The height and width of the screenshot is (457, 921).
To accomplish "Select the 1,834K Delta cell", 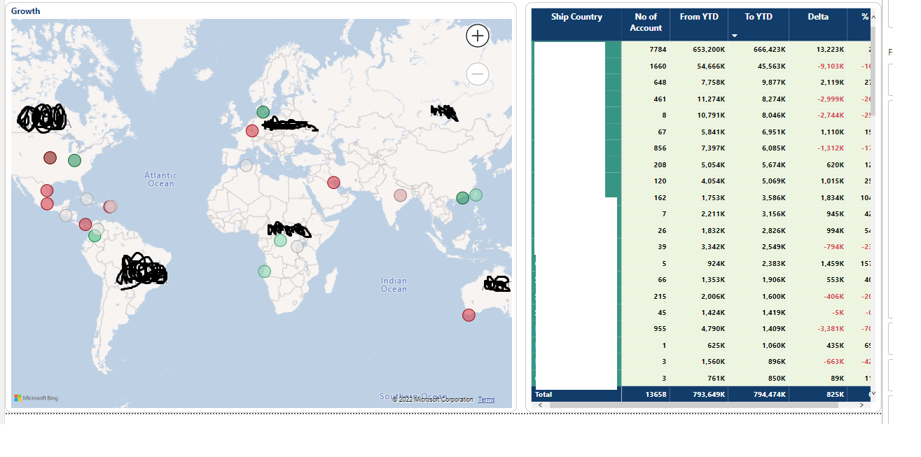I will point(818,197).
